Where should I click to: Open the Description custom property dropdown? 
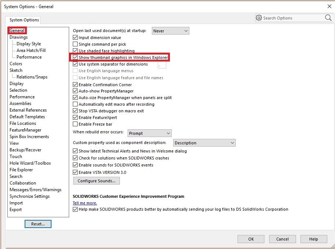pyautogui.click(x=204, y=143)
